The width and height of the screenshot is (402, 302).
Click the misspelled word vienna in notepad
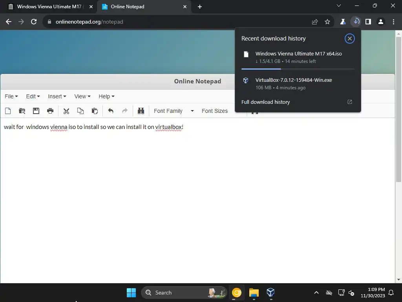(59, 127)
